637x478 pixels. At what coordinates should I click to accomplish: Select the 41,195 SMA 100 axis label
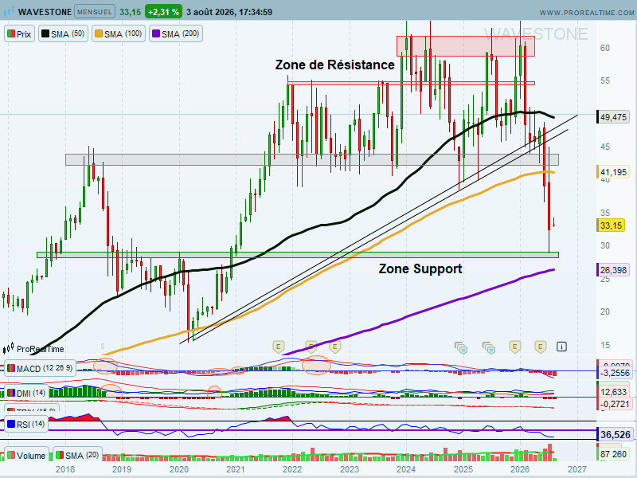click(612, 172)
